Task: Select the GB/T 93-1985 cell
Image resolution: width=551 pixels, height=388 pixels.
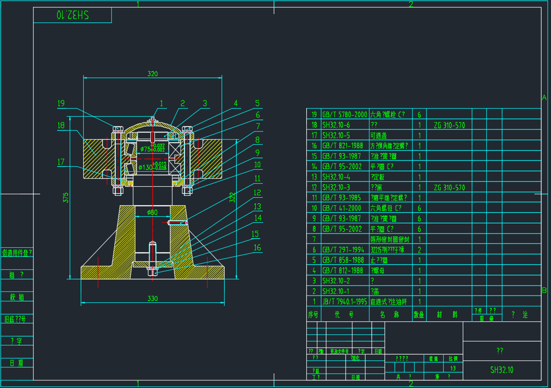Action: tap(341, 198)
